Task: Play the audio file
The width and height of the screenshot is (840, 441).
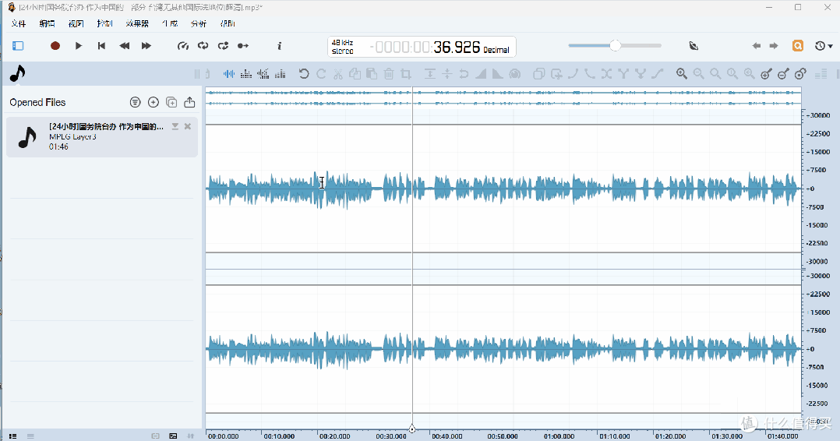Action: click(x=78, y=46)
